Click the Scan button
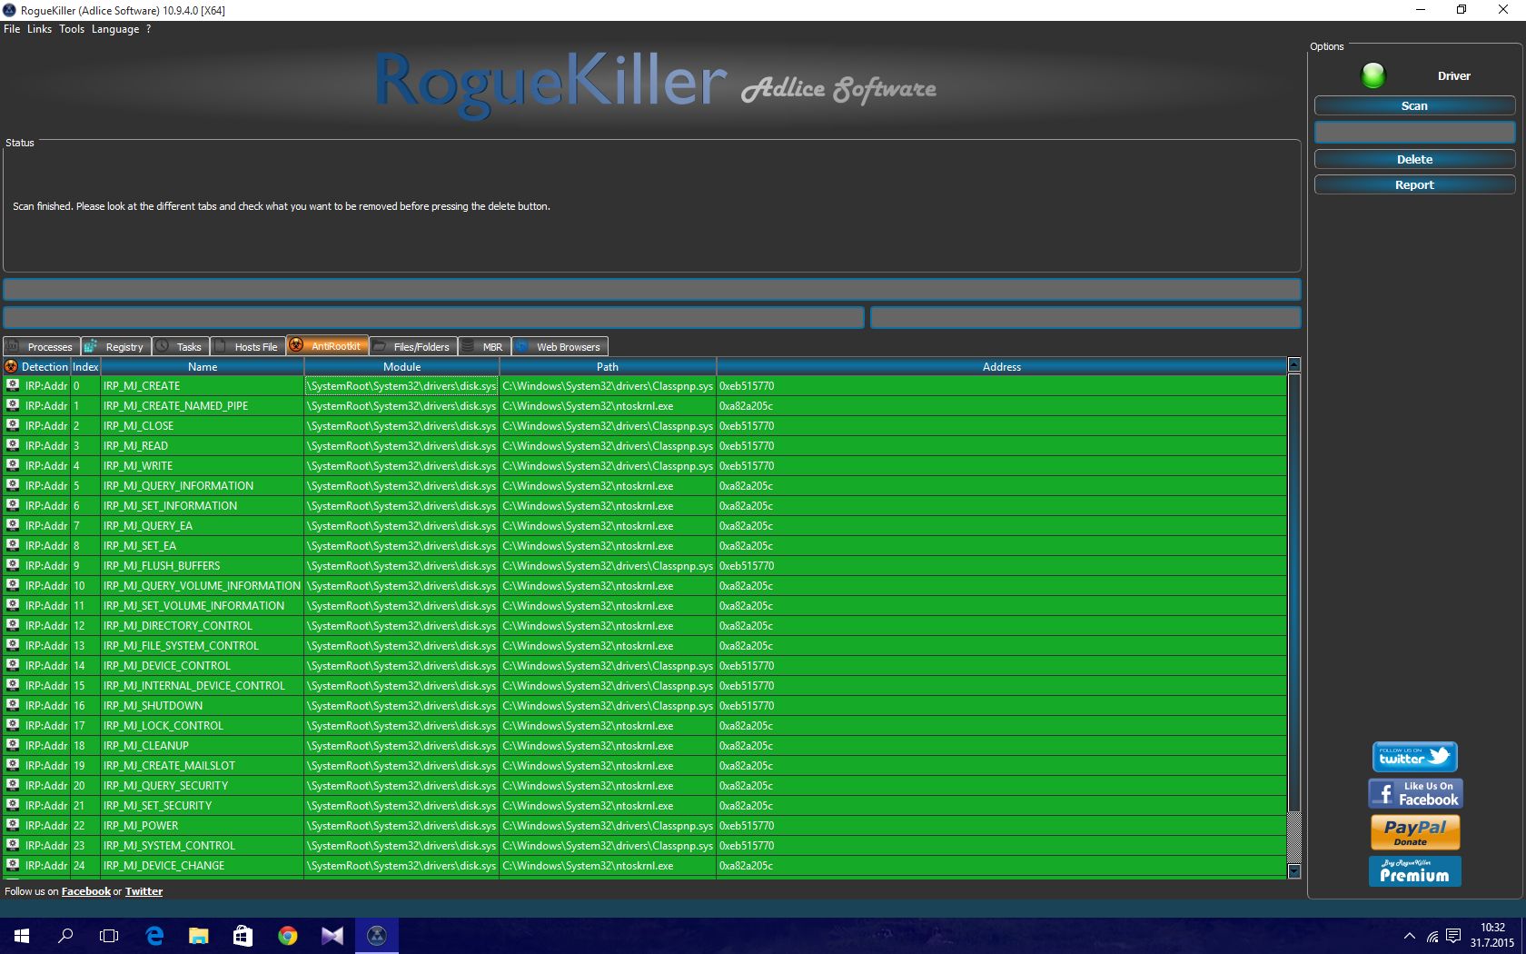 tap(1414, 105)
